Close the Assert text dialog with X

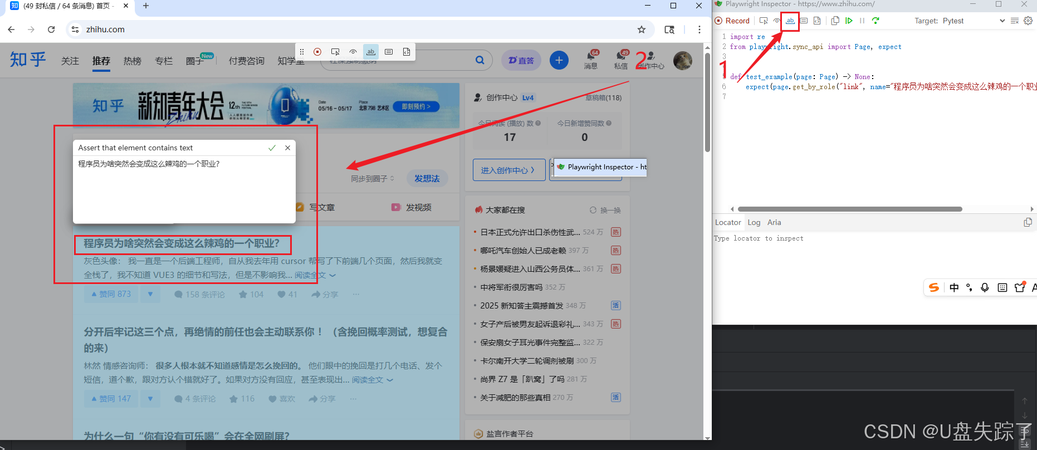(287, 148)
